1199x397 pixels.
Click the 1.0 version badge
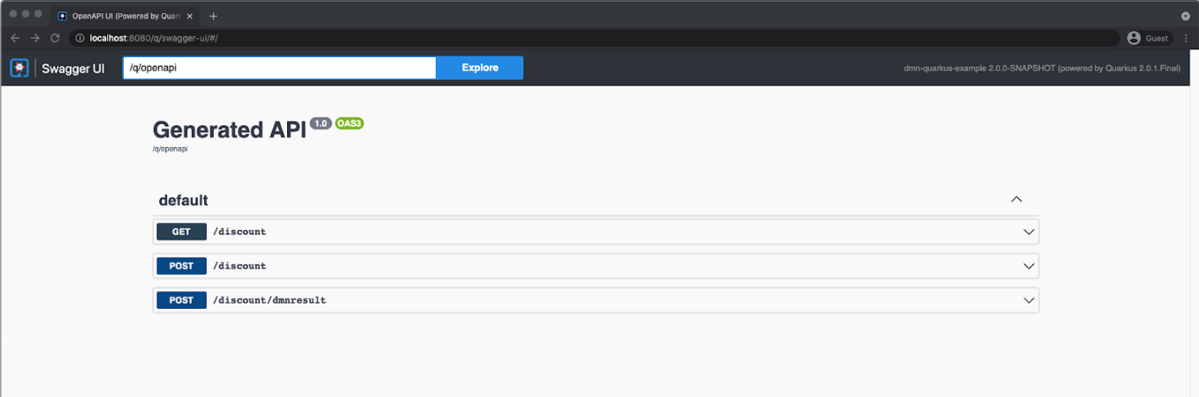coord(321,124)
